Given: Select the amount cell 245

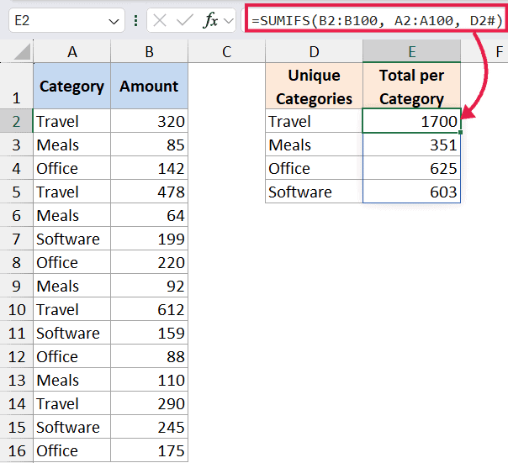Looking at the screenshot, I should tap(149, 427).
